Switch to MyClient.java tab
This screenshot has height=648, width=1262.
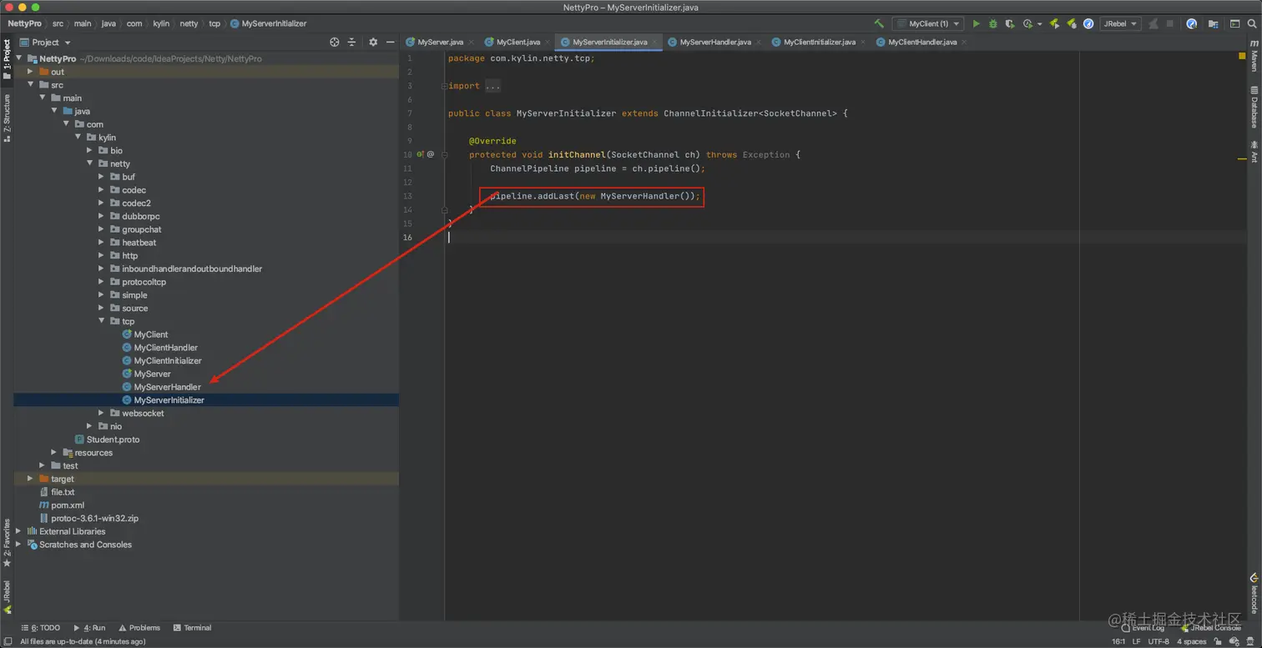pos(518,42)
